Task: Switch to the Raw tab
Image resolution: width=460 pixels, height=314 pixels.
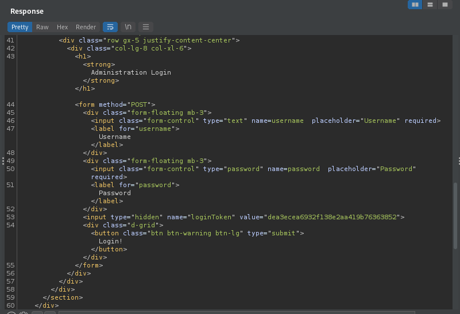Action: tap(42, 27)
